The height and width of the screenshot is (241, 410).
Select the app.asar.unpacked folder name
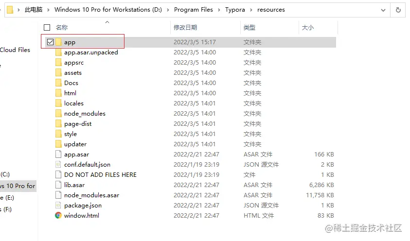pos(91,52)
